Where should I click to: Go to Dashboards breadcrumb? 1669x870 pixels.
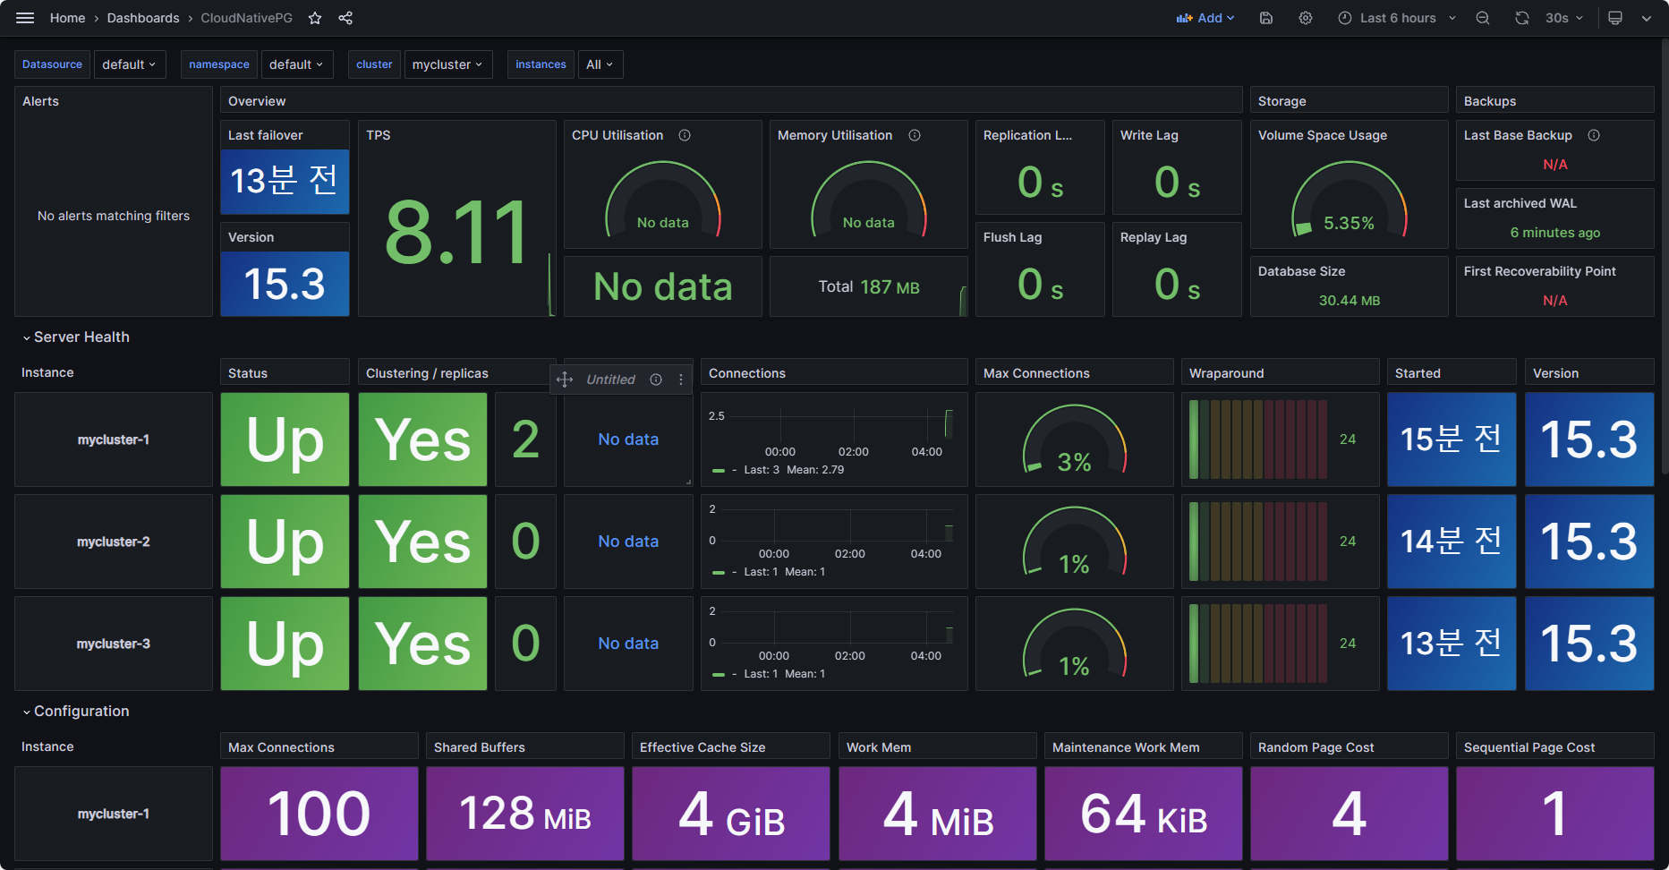[143, 18]
